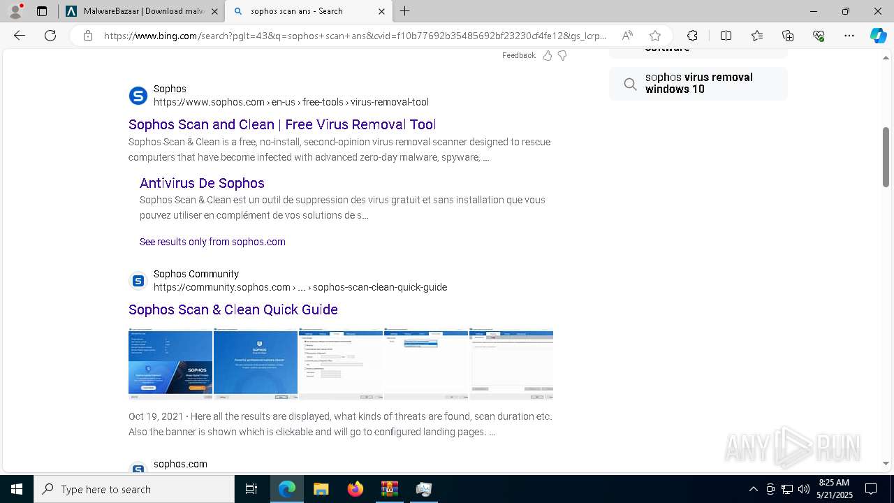
Task: Open the community.sophos.com quick guide URL
Action: click(300, 287)
